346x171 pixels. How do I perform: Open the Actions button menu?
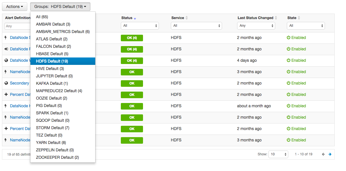point(14,6)
